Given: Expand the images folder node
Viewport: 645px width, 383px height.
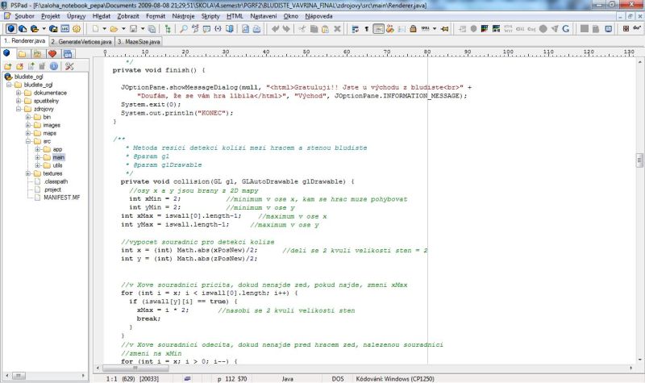Looking at the screenshot, I should (x=28, y=125).
